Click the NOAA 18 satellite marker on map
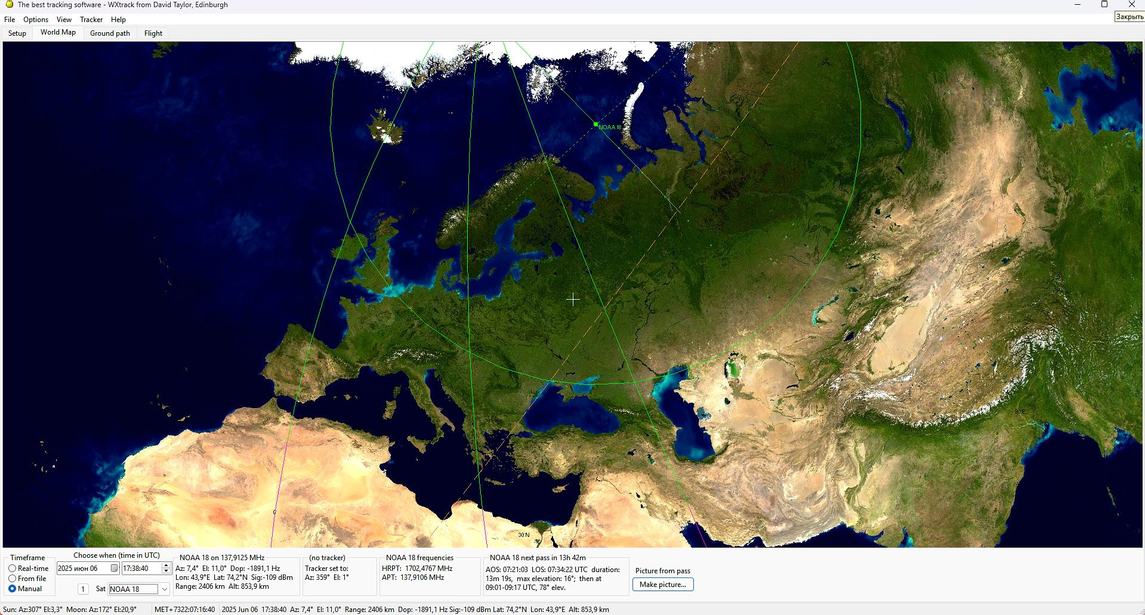 click(595, 125)
